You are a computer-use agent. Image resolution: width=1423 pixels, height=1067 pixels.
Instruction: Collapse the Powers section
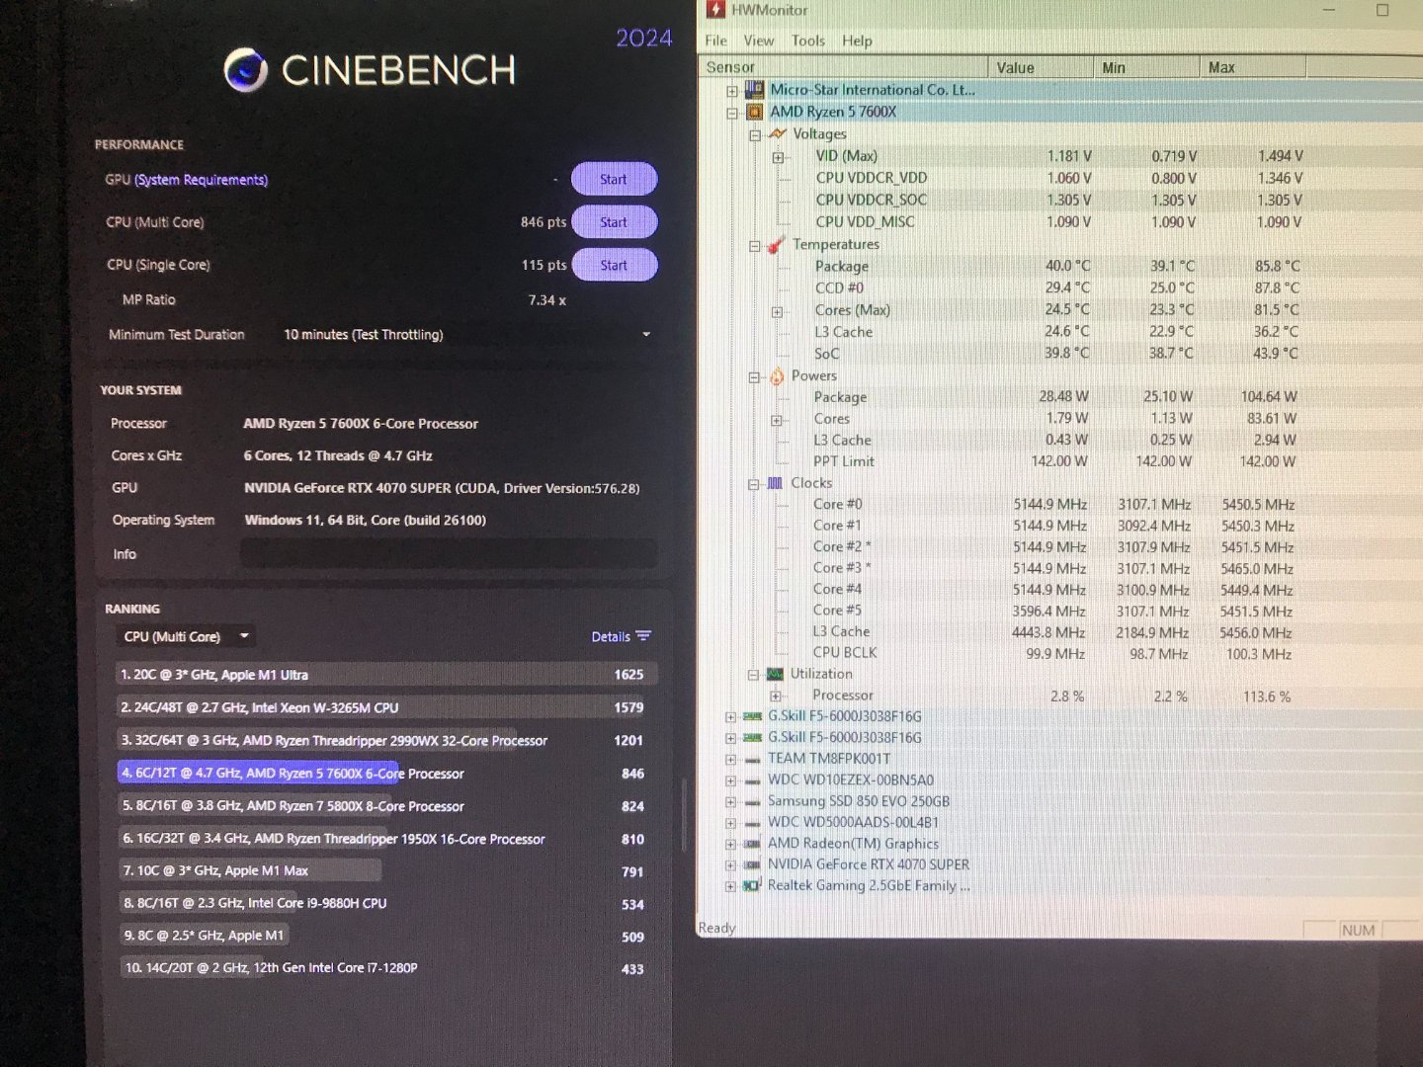[754, 377]
